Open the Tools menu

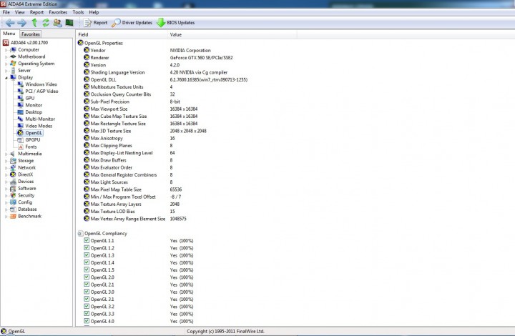[78, 12]
